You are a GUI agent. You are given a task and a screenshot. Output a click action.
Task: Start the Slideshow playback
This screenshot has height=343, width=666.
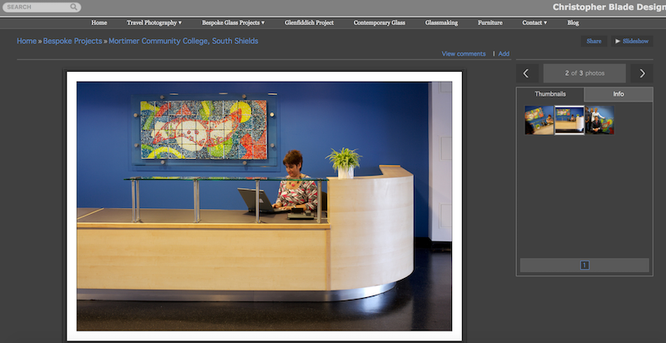pos(634,41)
